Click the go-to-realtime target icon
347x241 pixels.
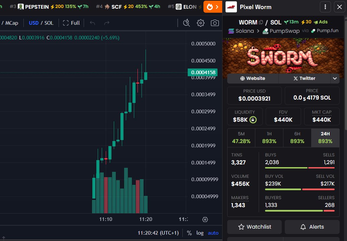tap(205, 220)
